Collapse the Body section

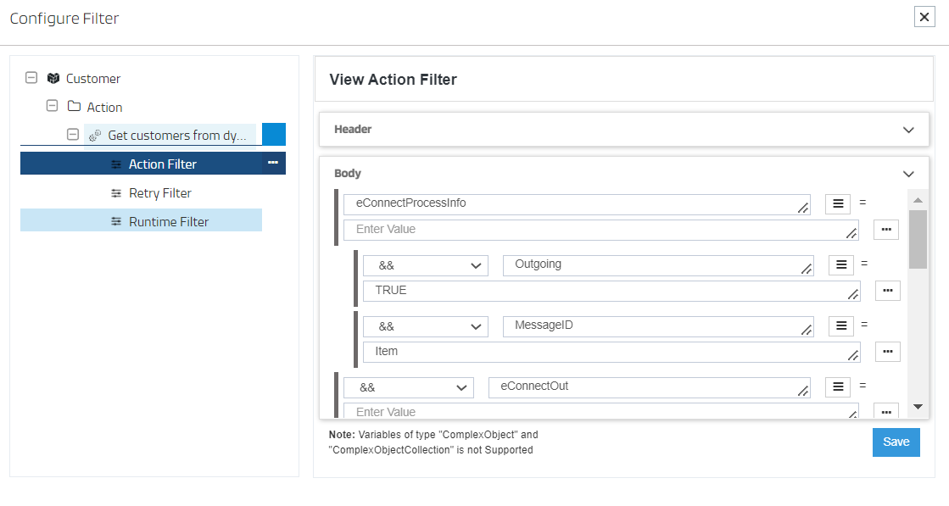click(908, 173)
